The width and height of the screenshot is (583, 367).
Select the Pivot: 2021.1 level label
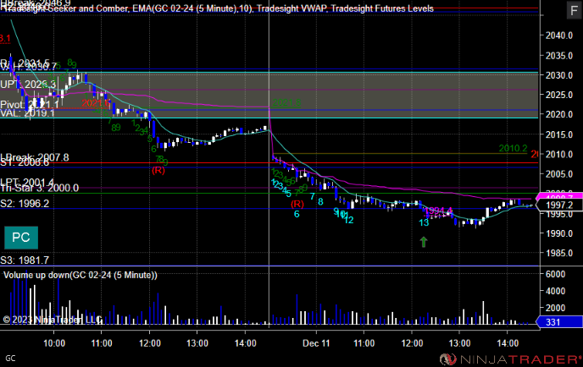[30, 105]
